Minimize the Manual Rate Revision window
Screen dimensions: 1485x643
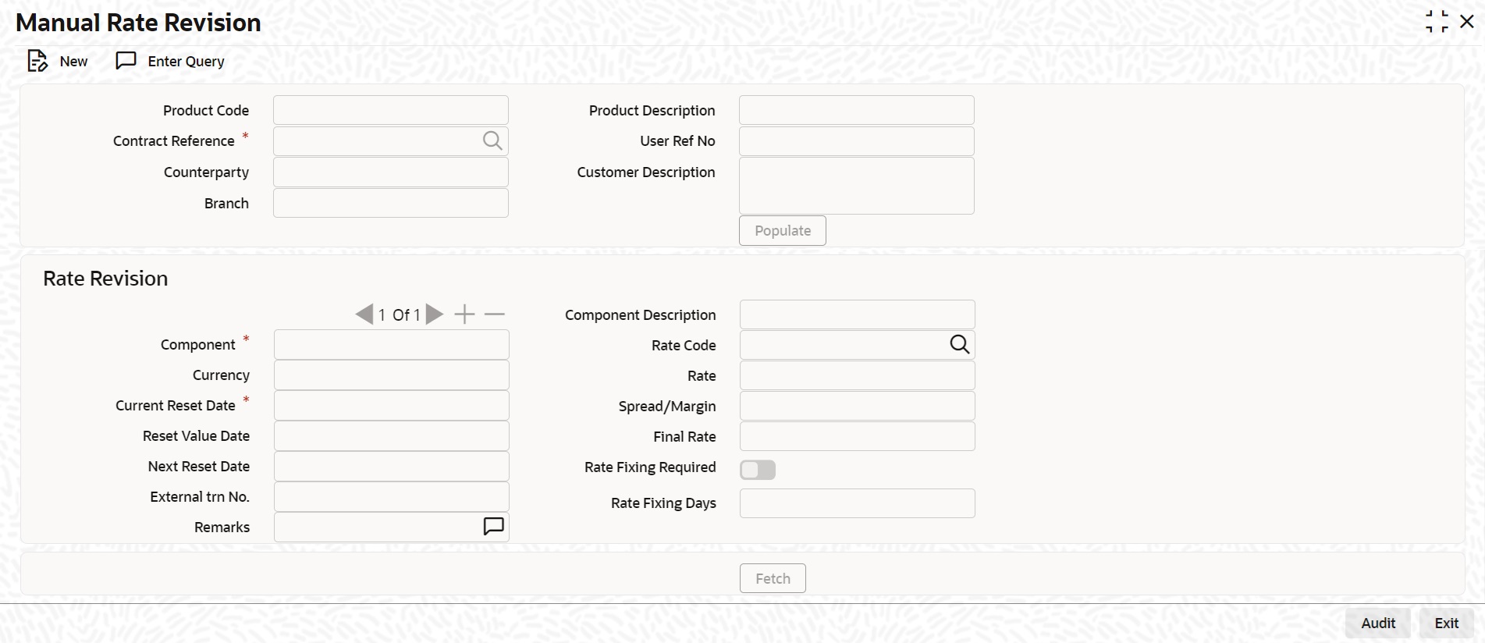pos(1437,22)
